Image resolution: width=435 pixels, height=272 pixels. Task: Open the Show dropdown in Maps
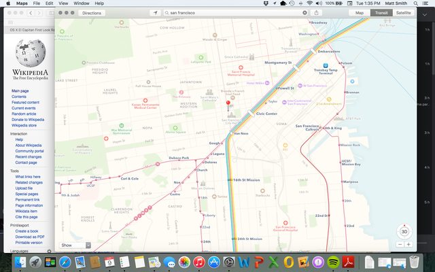(x=75, y=245)
